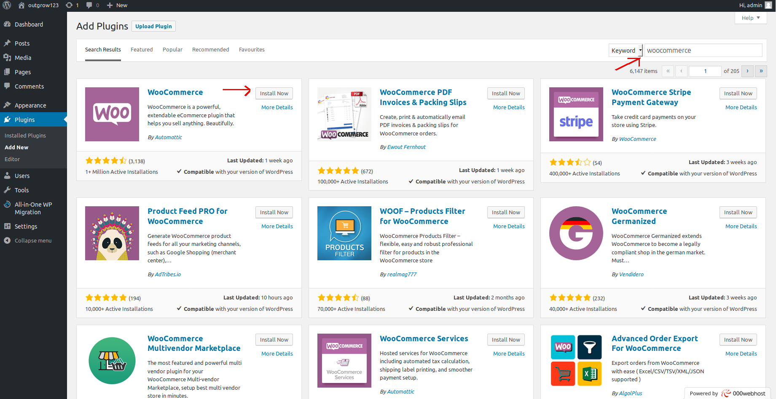Click the updates icon in admin bar
776x399 pixels.
tap(69, 5)
